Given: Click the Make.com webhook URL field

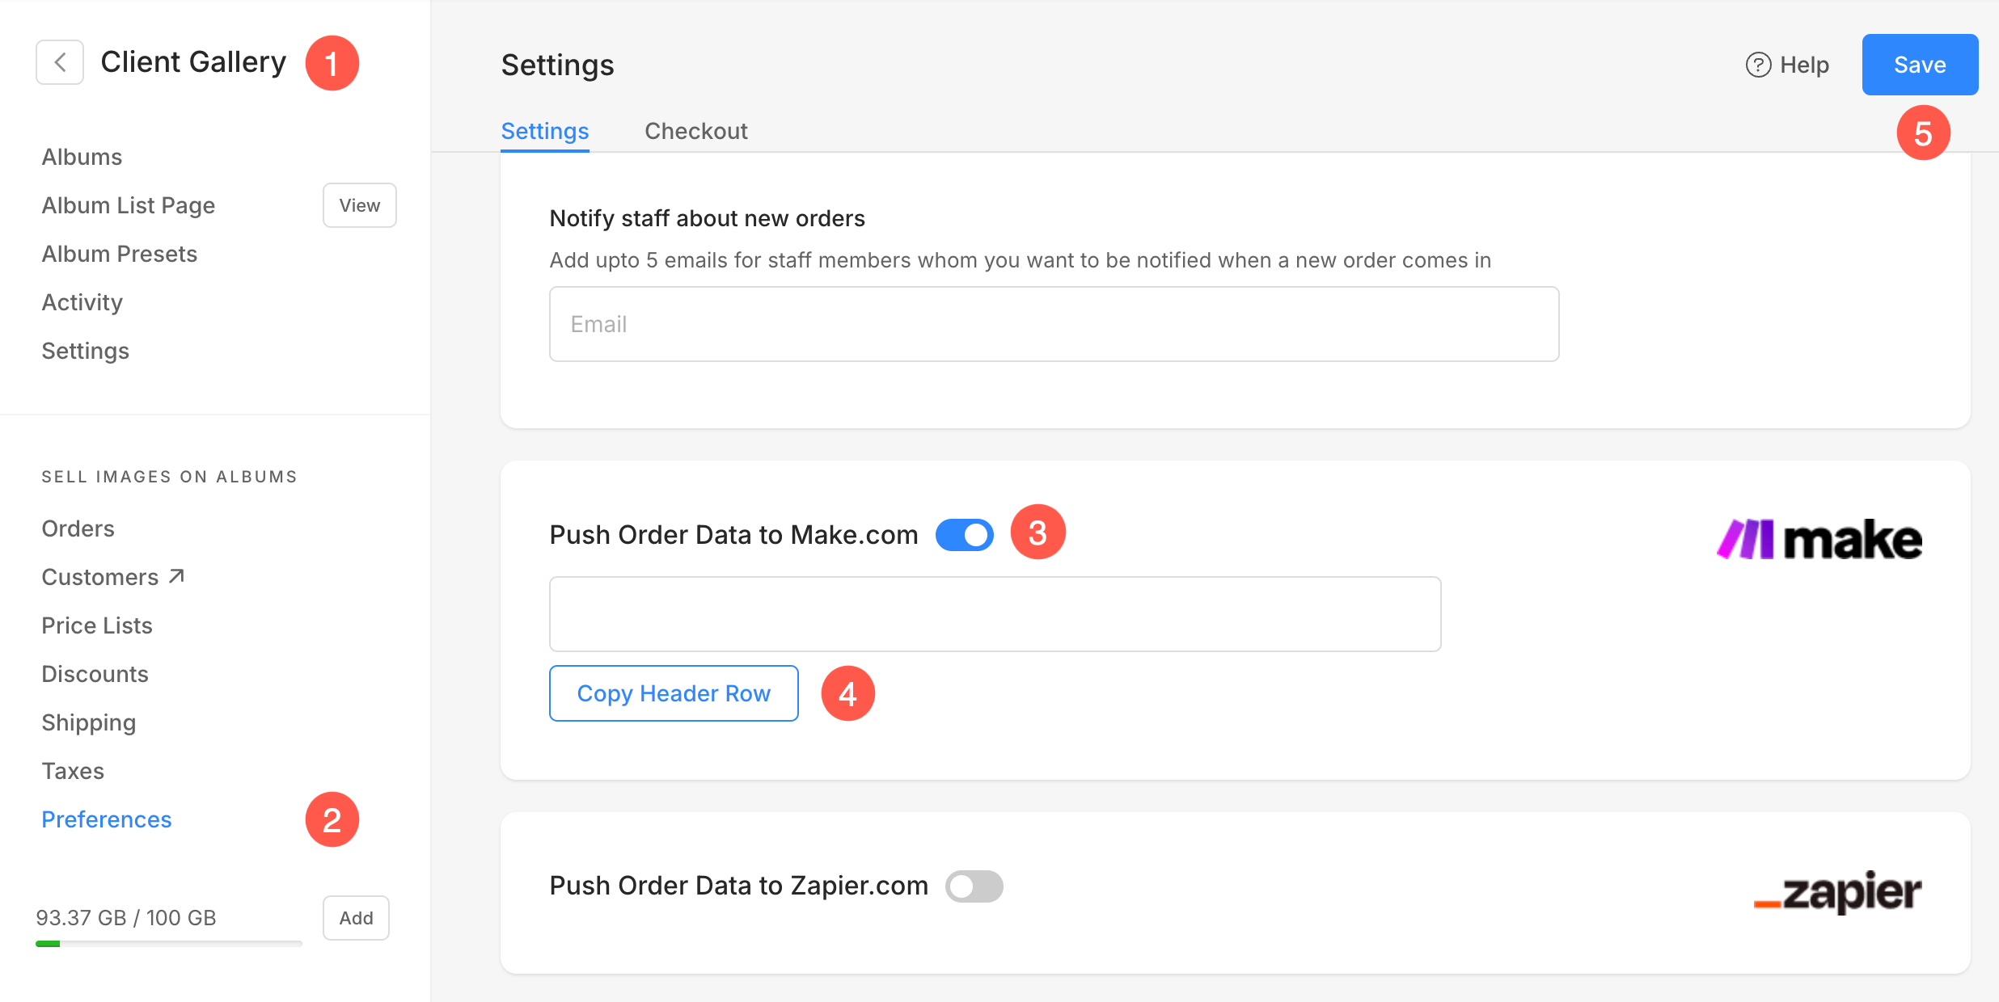Looking at the screenshot, I should (x=995, y=614).
